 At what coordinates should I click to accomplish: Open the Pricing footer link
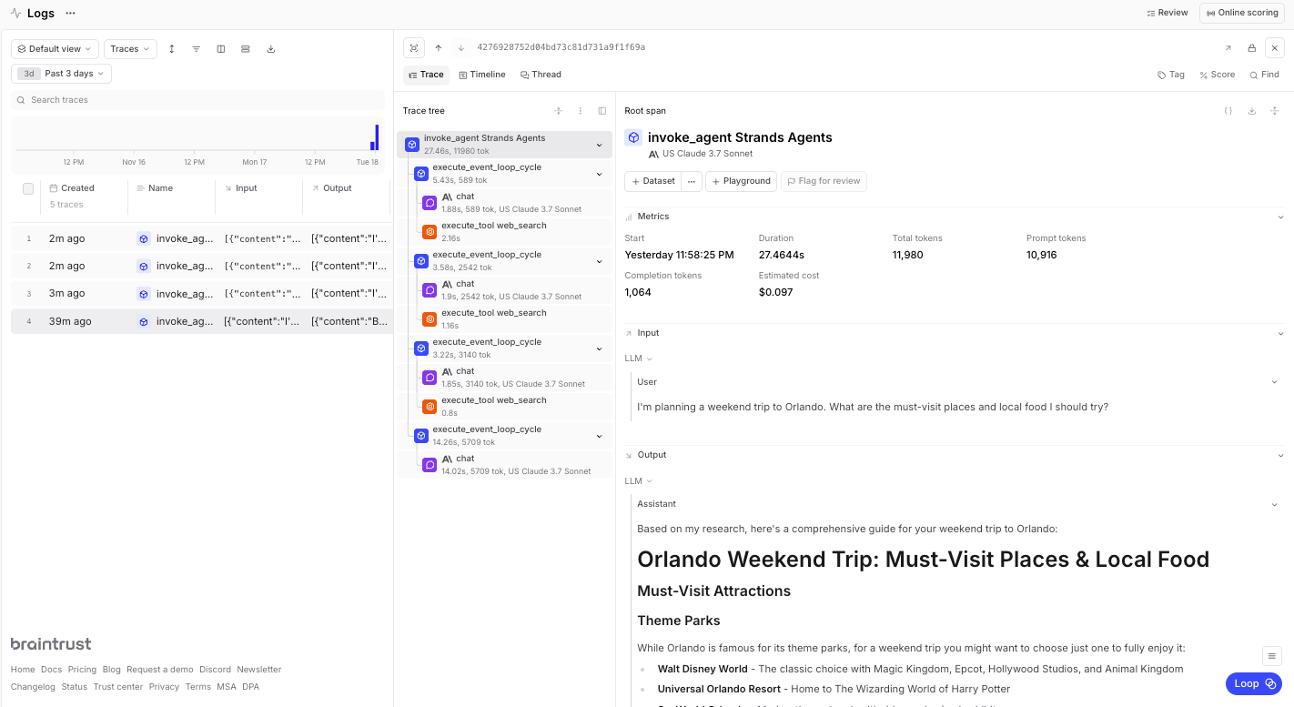point(82,670)
